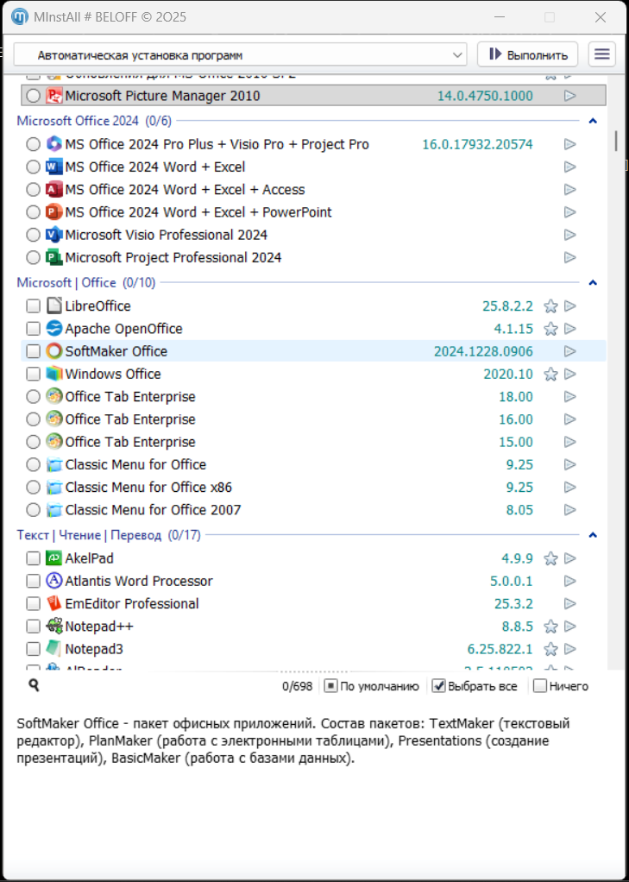Click the star icon beside LibreOffice

pyautogui.click(x=550, y=306)
